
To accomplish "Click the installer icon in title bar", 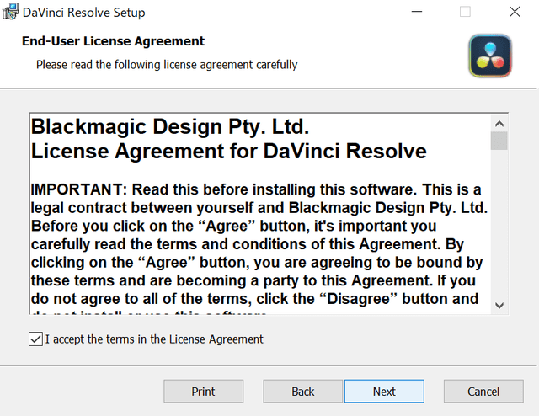I will tap(10, 11).
